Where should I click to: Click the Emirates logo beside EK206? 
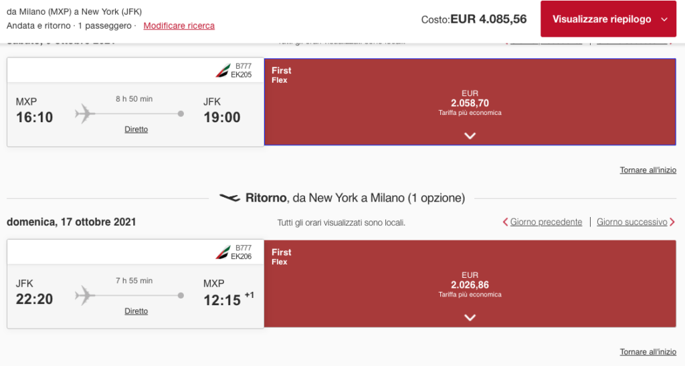tap(222, 252)
